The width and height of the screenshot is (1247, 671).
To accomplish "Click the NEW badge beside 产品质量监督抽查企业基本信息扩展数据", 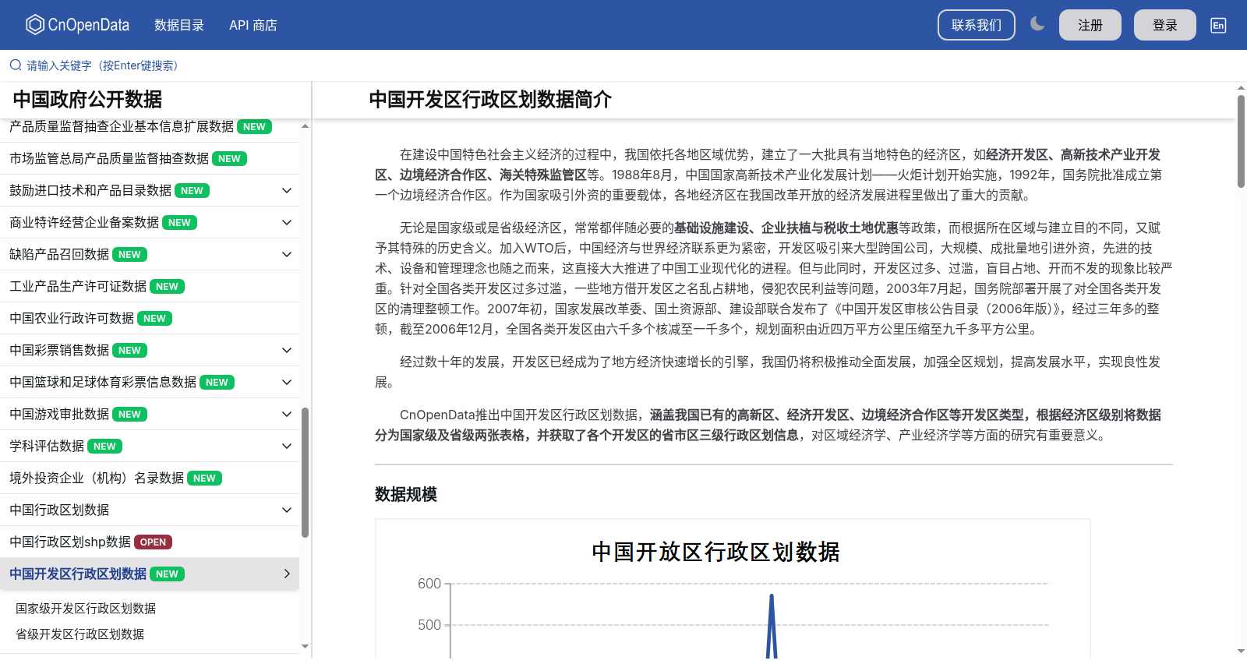I will click(254, 127).
